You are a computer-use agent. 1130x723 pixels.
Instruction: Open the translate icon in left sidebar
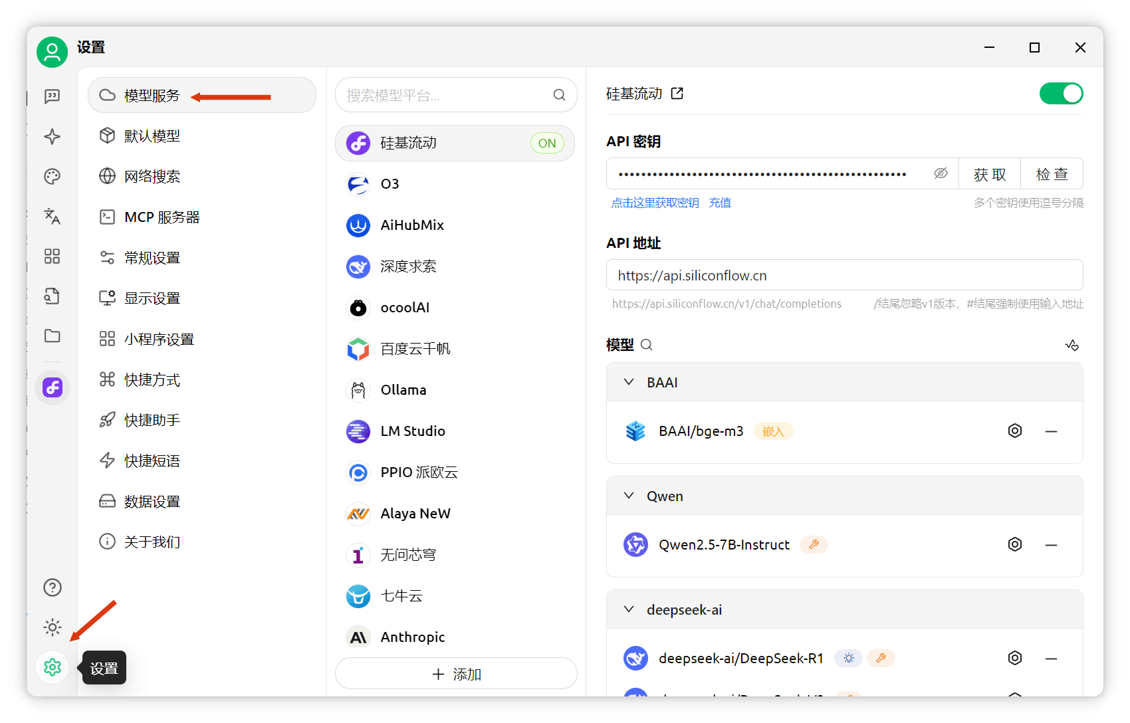[52, 216]
